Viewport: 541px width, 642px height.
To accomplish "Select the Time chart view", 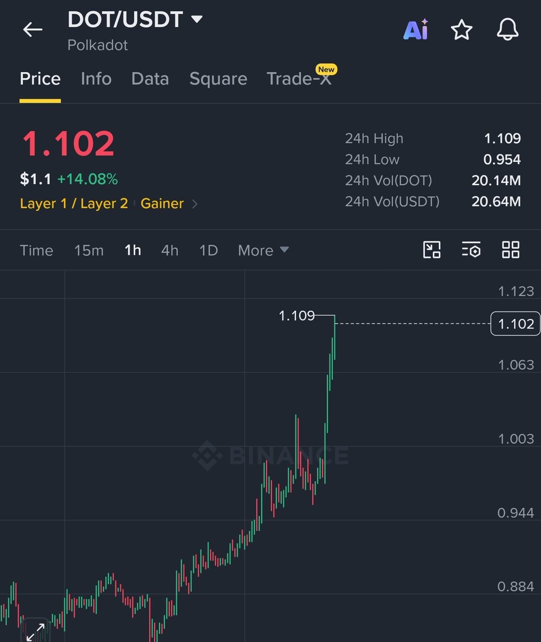I will tap(36, 250).
